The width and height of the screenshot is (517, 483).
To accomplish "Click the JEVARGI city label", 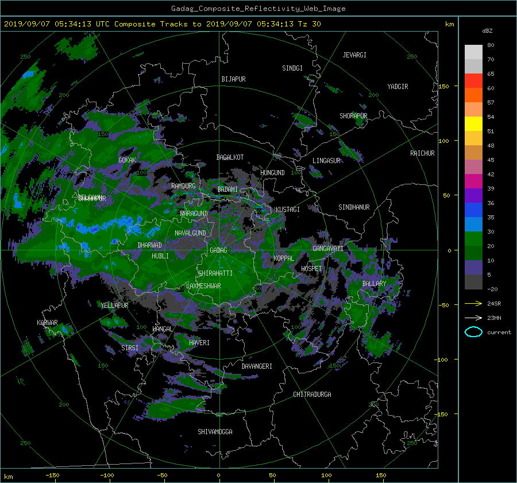I will 354,55.
